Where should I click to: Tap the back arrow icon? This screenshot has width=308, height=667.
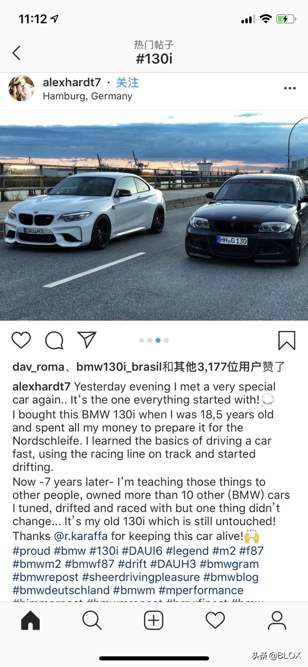coord(16,53)
